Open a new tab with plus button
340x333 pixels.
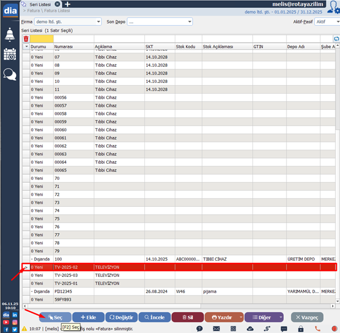67,4
